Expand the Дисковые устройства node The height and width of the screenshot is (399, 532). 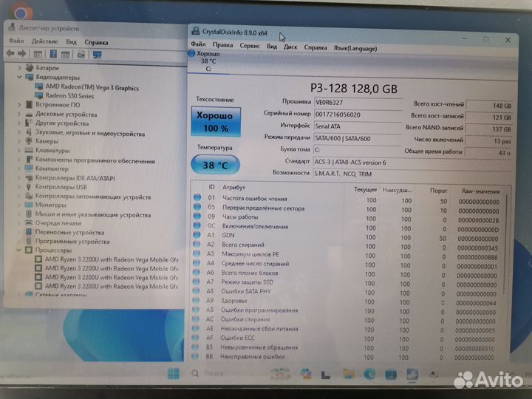19,114
